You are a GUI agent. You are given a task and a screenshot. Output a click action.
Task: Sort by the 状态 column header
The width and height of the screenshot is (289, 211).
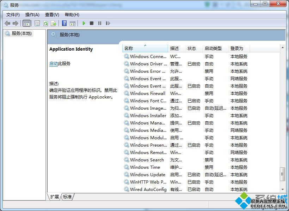click(x=194, y=49)
